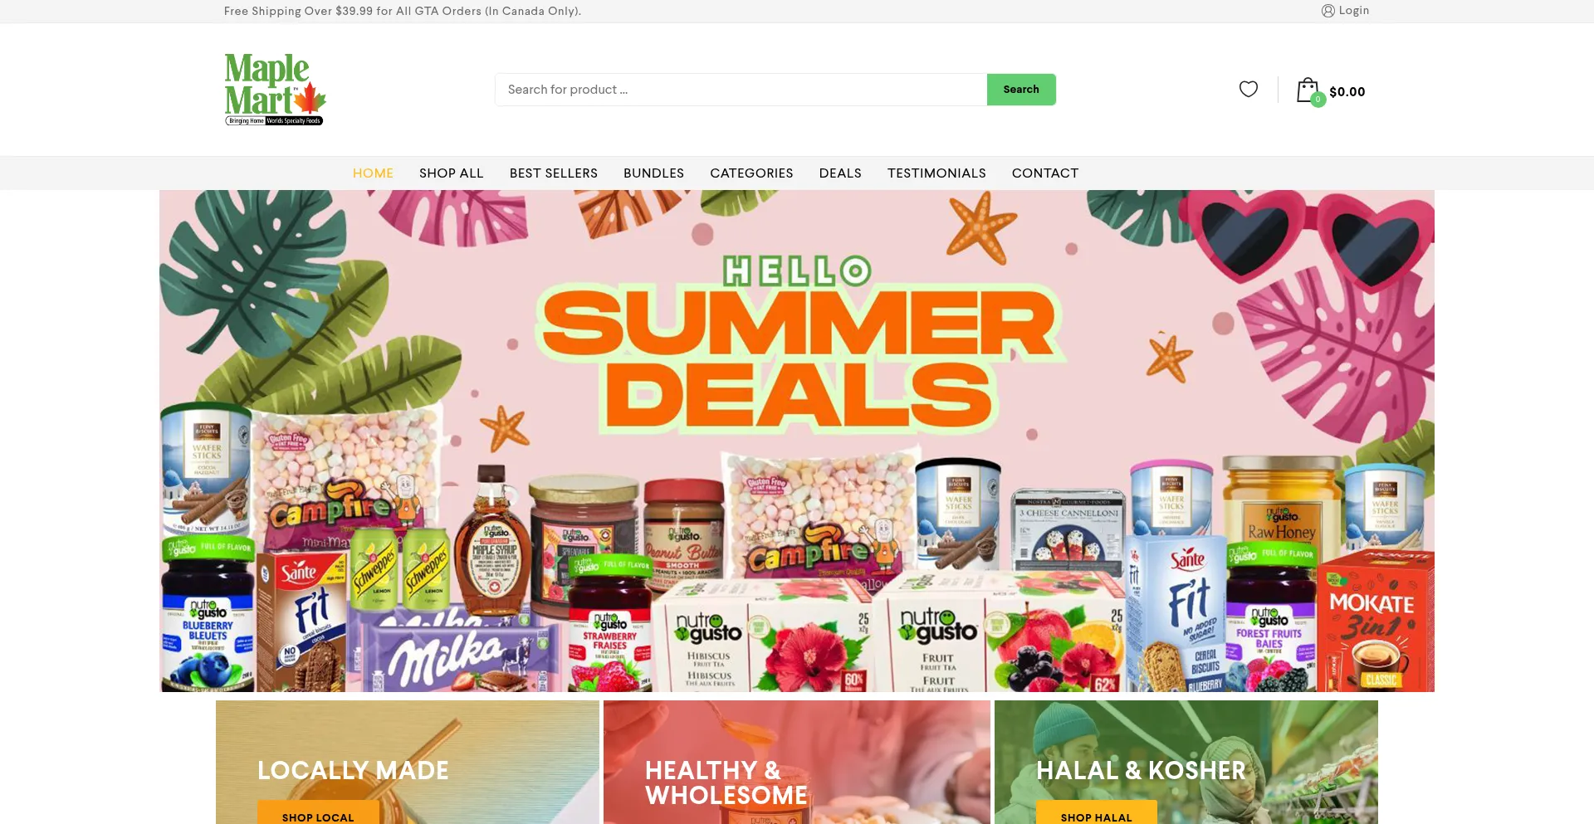Click the green Search button
The image size is (1594, 824).
(x=1021, y=90)
